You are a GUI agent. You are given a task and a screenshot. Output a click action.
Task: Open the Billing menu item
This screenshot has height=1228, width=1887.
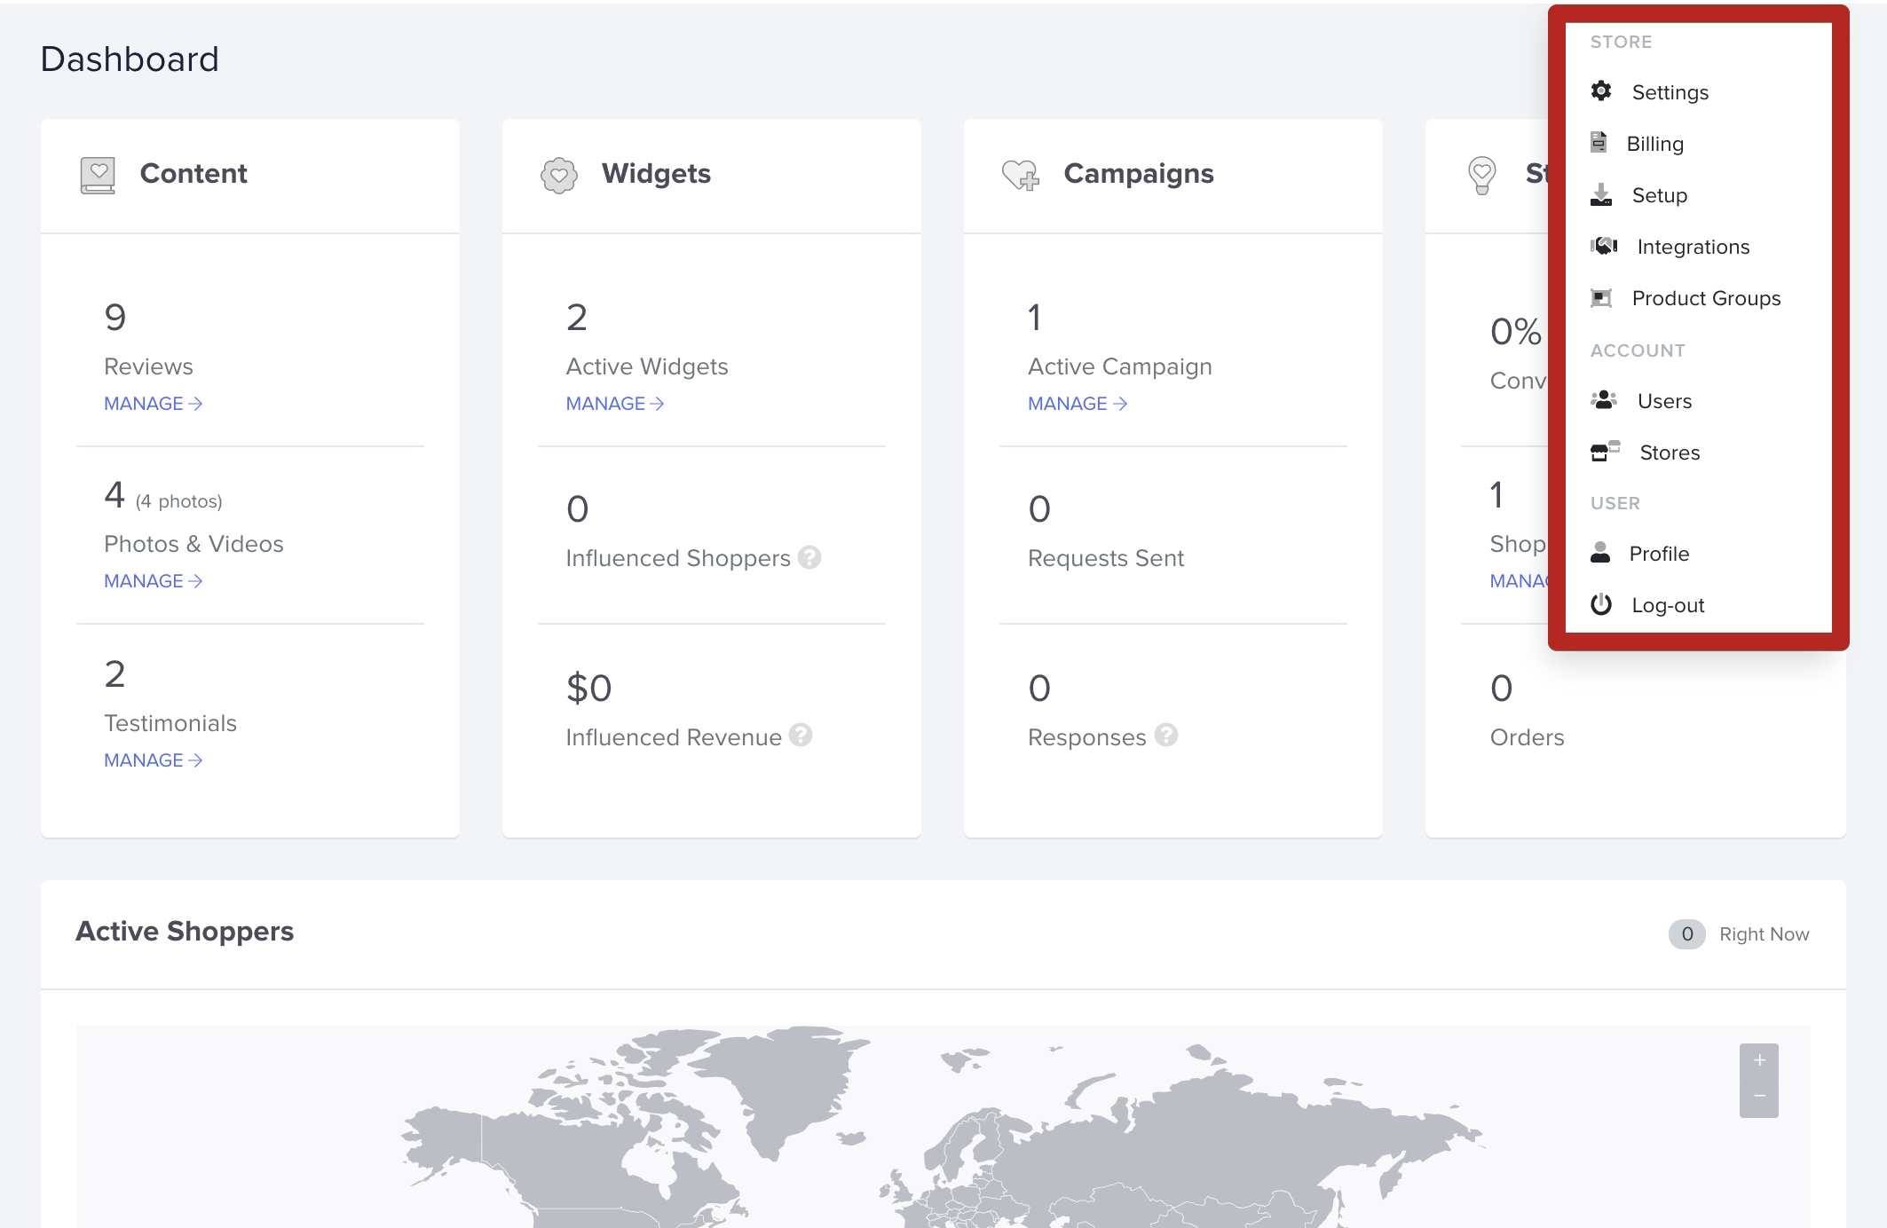pyautogui.click(x=1654, y=144)
